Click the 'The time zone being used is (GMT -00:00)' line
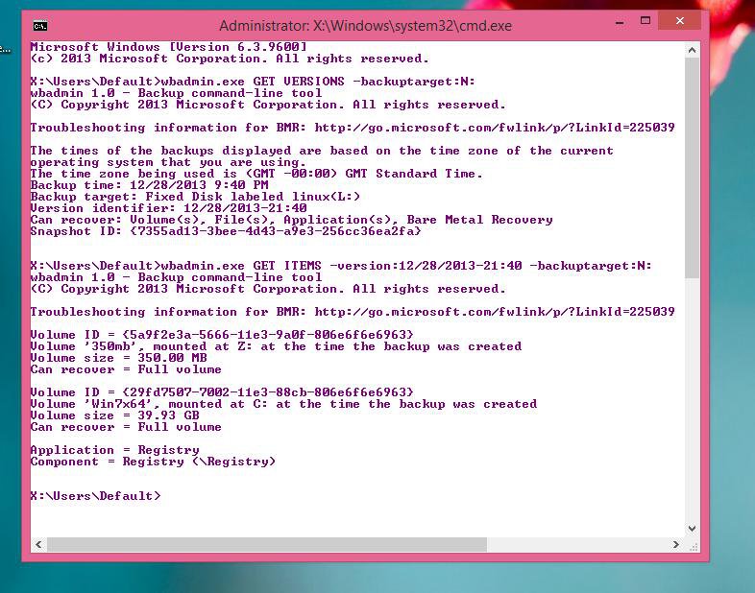This screenshot has height=593, width=755. tap(256, 174)
